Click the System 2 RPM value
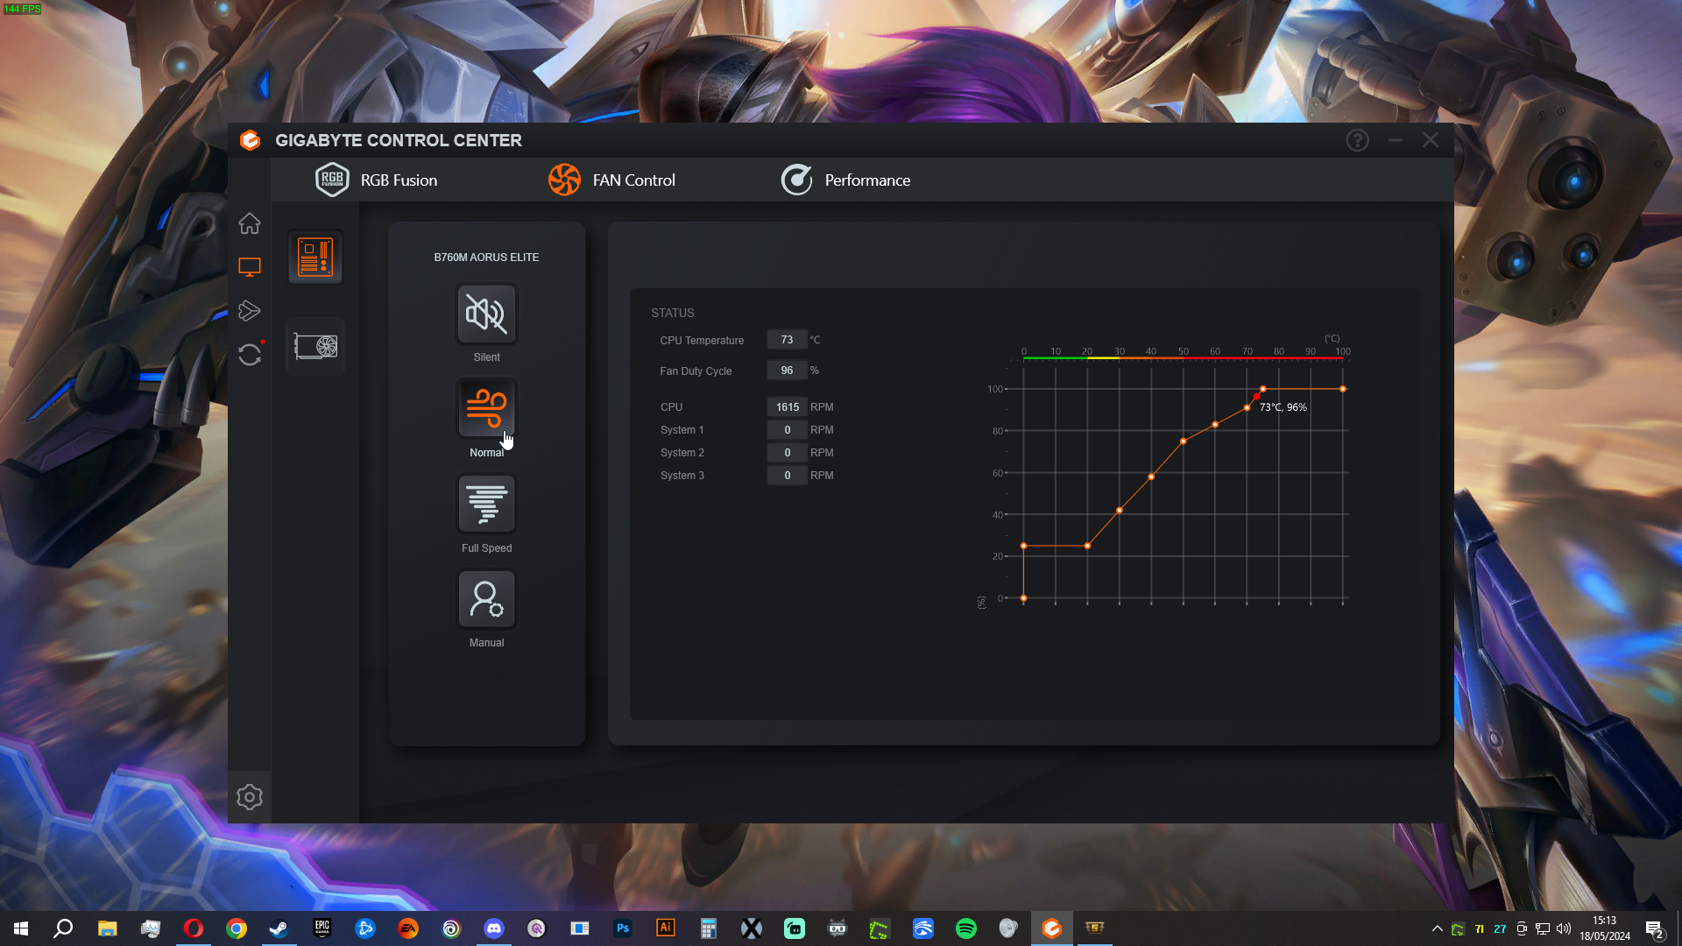 [x=787, y=453]
